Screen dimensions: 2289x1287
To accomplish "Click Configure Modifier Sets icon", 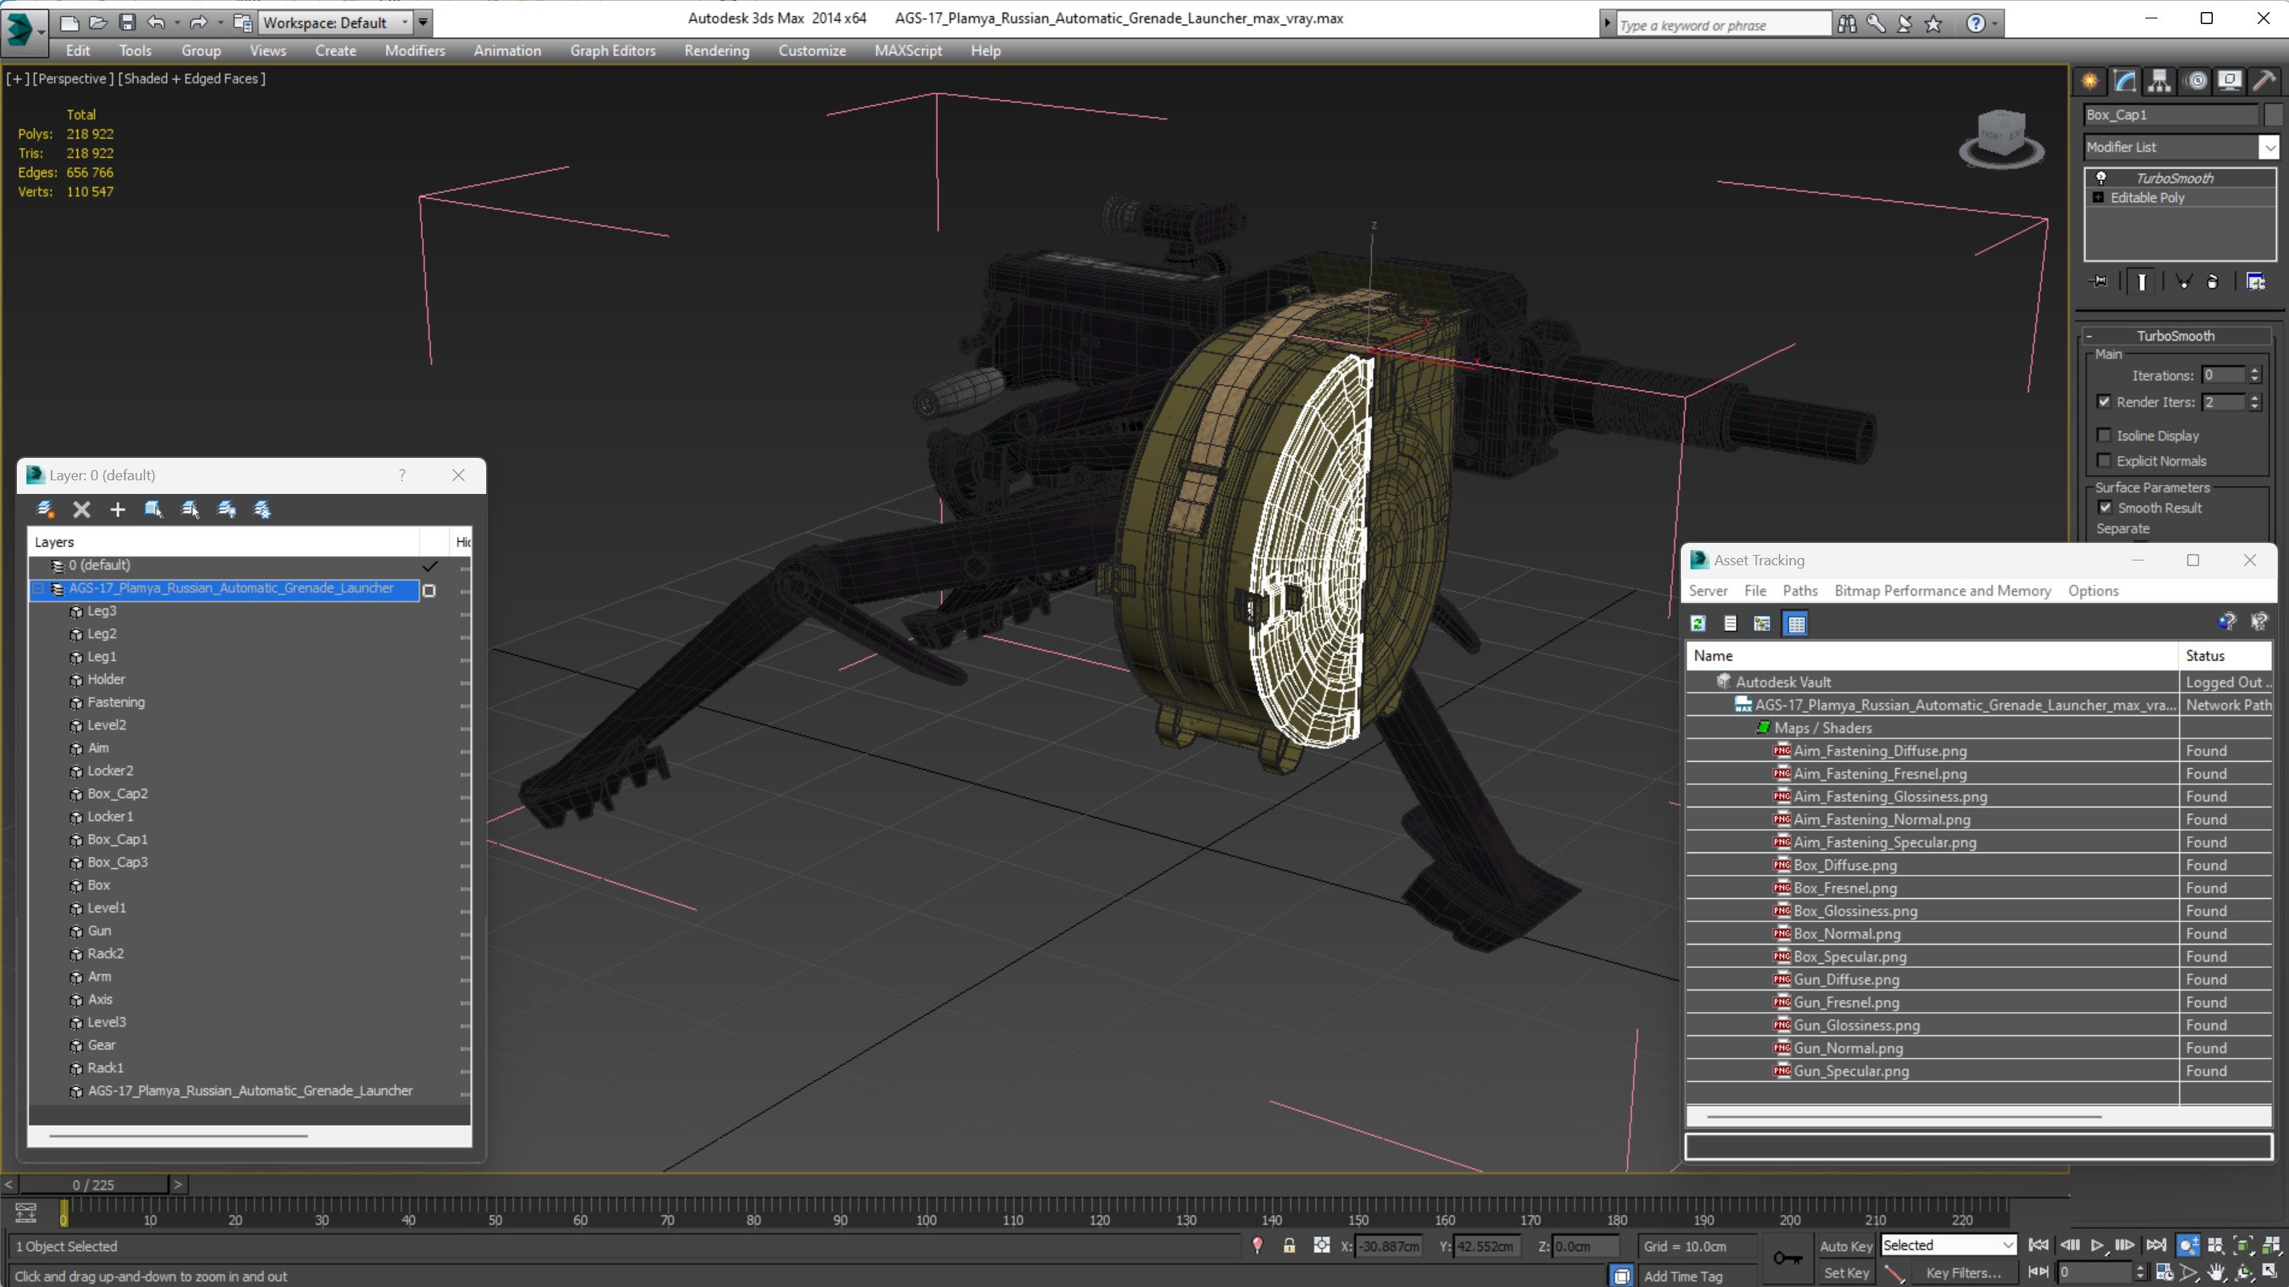I will (2256, 281).
